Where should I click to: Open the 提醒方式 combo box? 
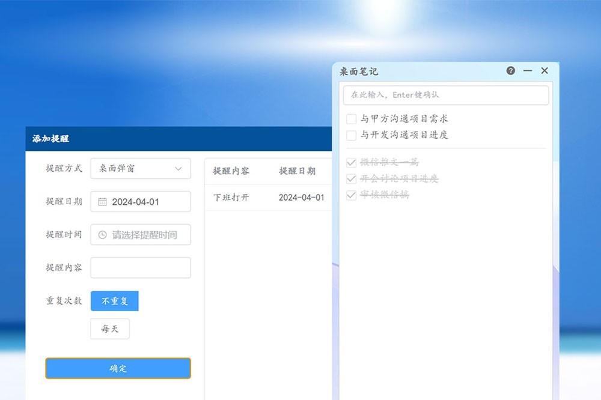coord(140,169)
